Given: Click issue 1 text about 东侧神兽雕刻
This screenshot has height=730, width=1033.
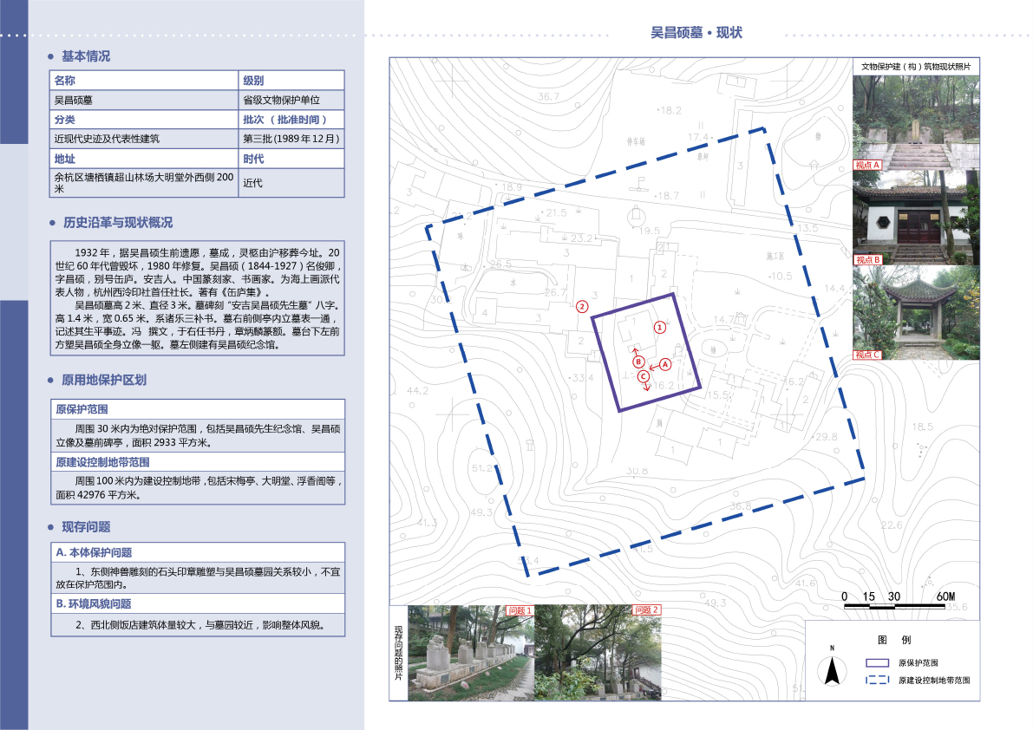Looking at the screenshot, I should [x=198, y=578].
